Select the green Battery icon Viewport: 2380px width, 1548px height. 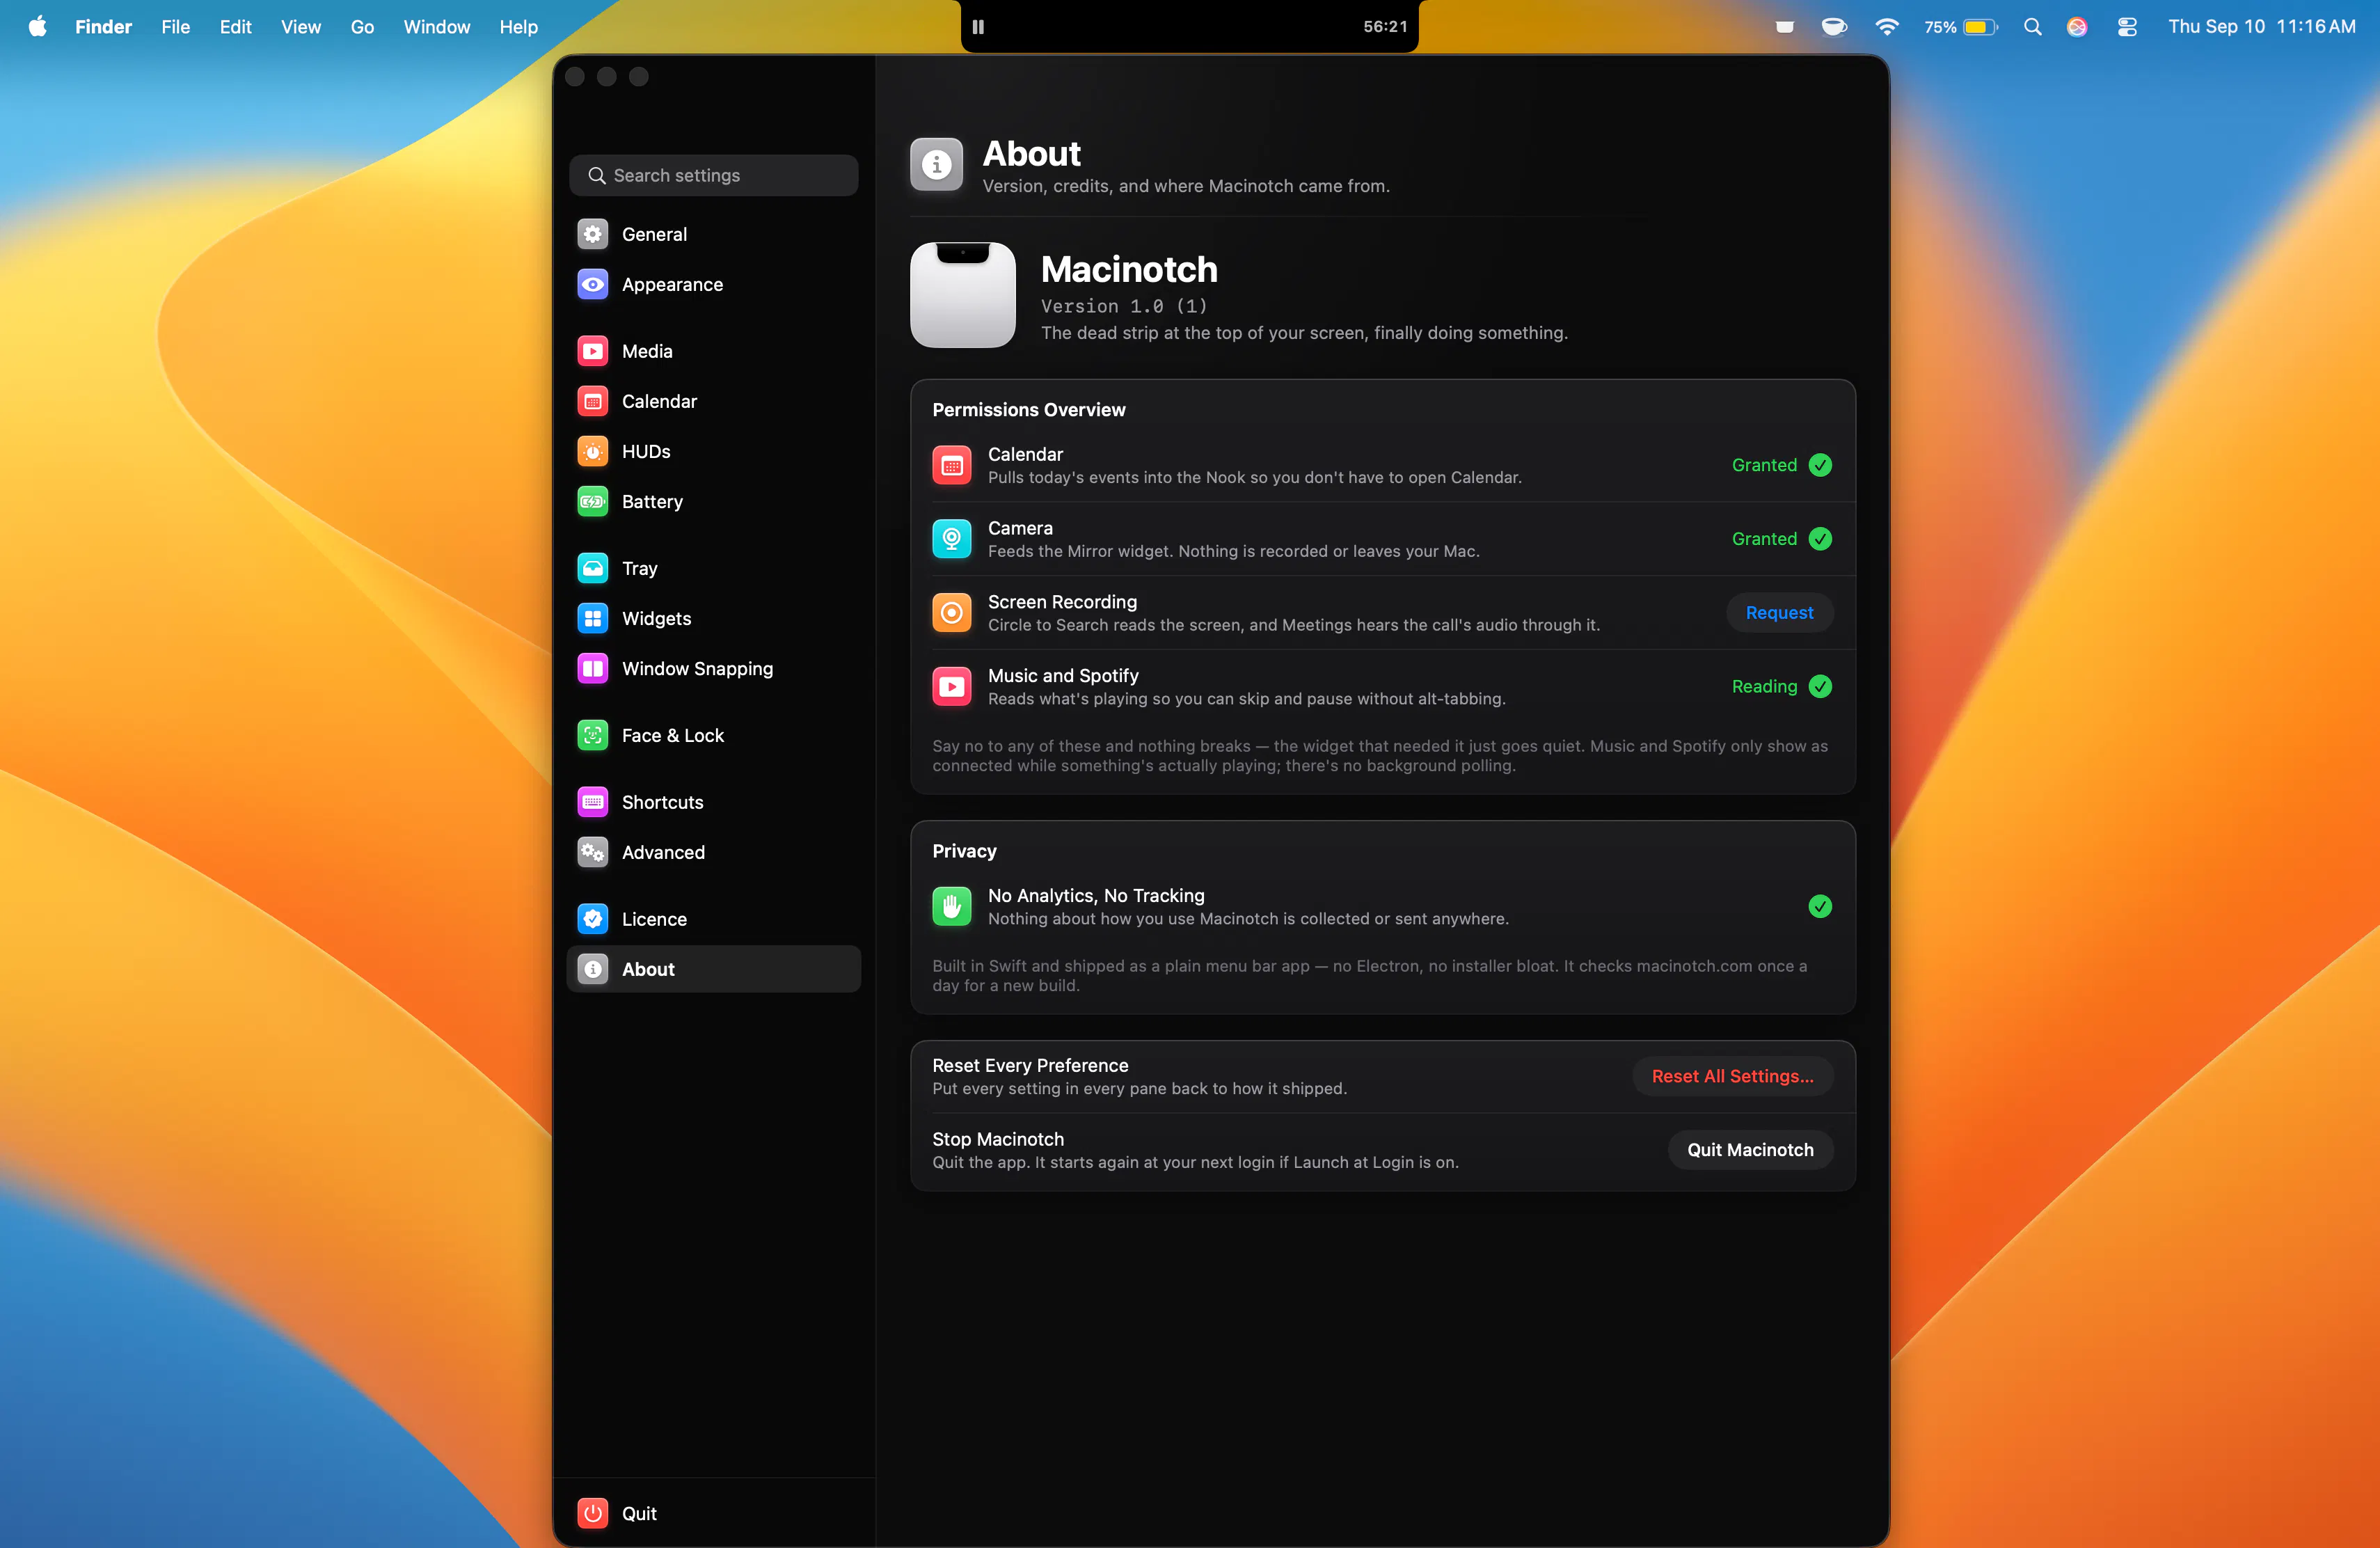[593, 501]
